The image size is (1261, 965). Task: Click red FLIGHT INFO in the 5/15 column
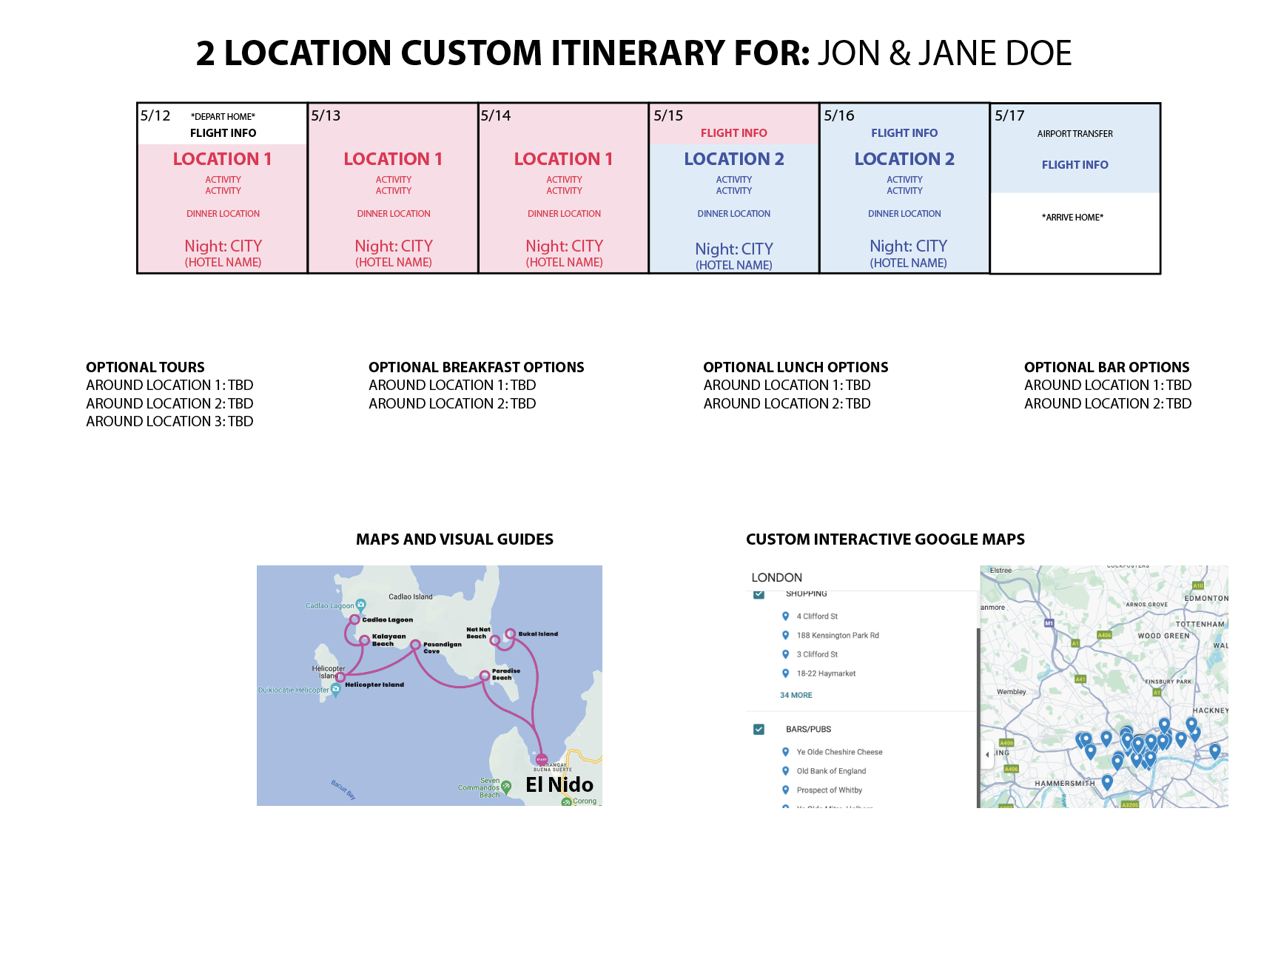click(x=734, y=133)
